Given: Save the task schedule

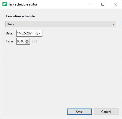Looking at the screenshot, I should [x=79, y=112].
